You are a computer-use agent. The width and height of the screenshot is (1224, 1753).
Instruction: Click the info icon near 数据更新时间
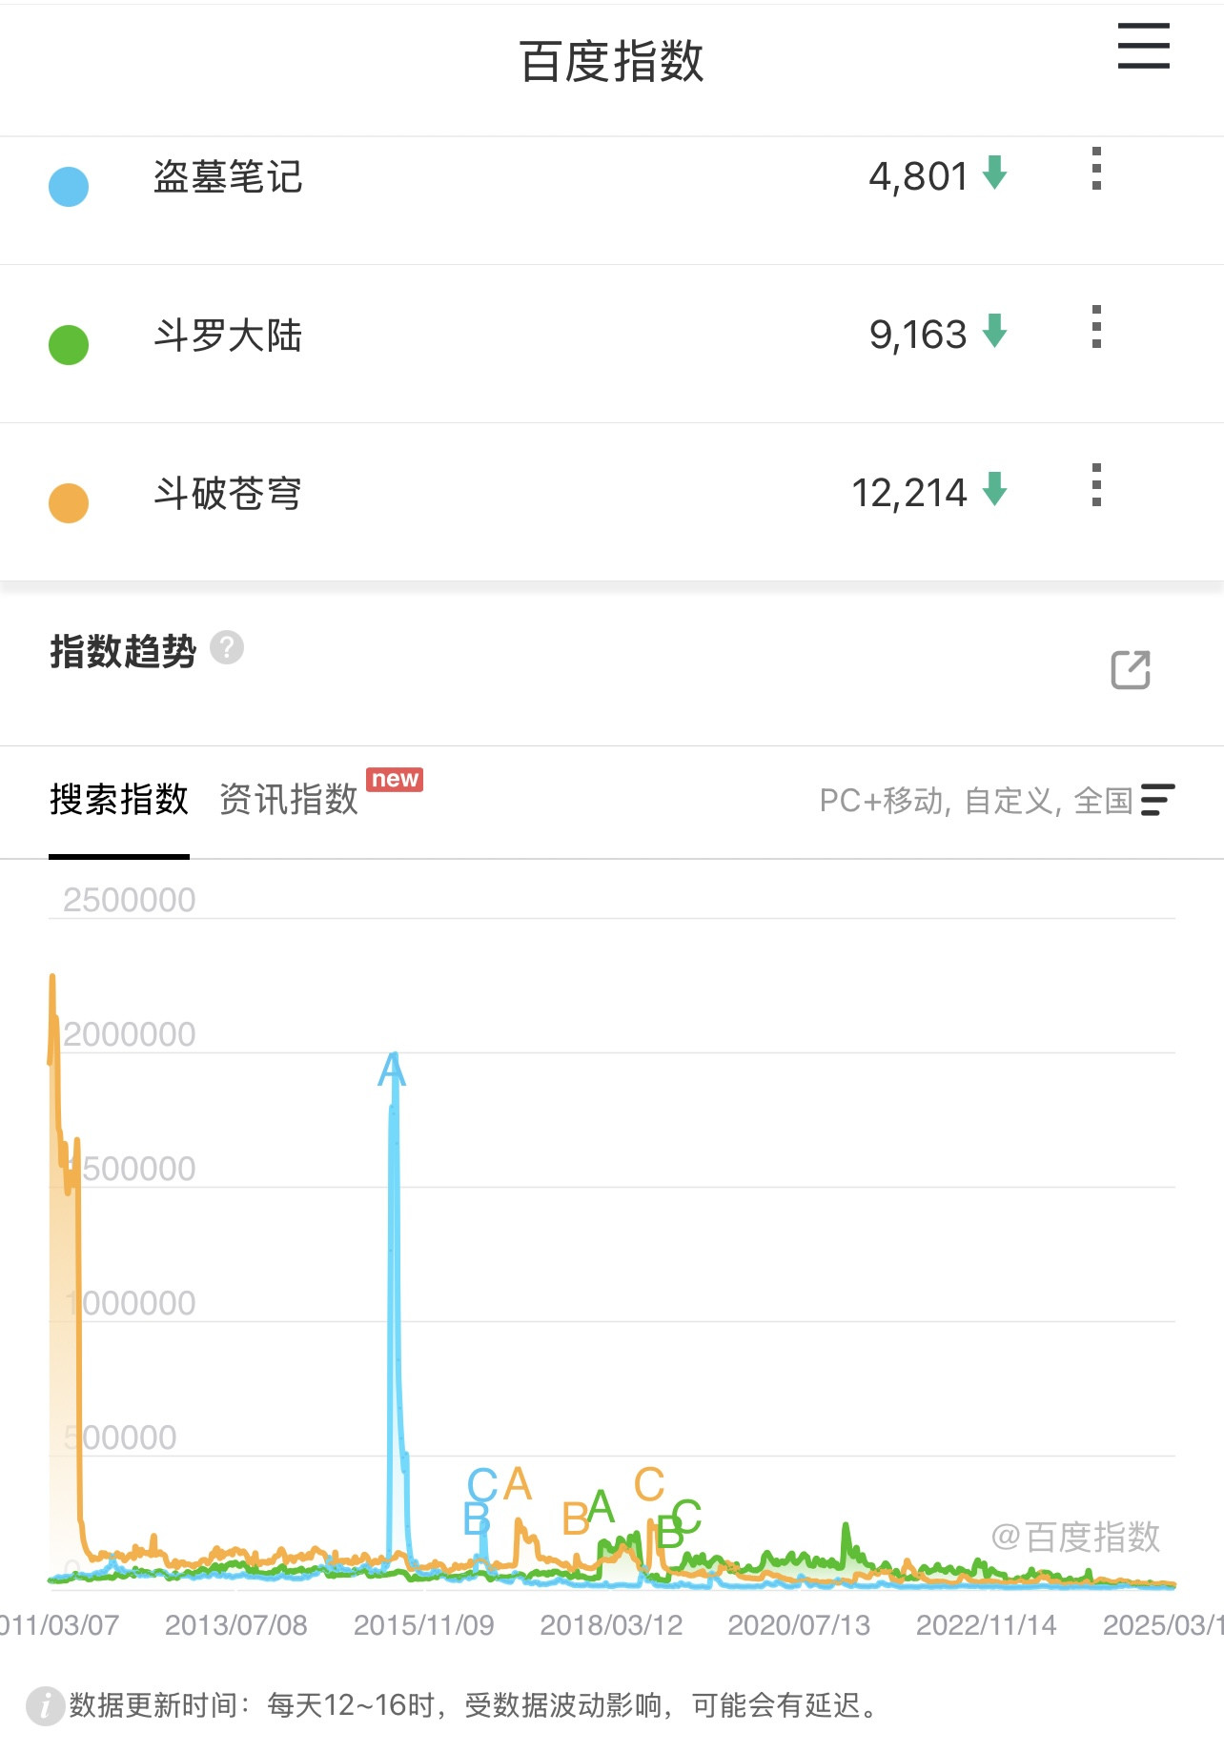coord(45,1706)
